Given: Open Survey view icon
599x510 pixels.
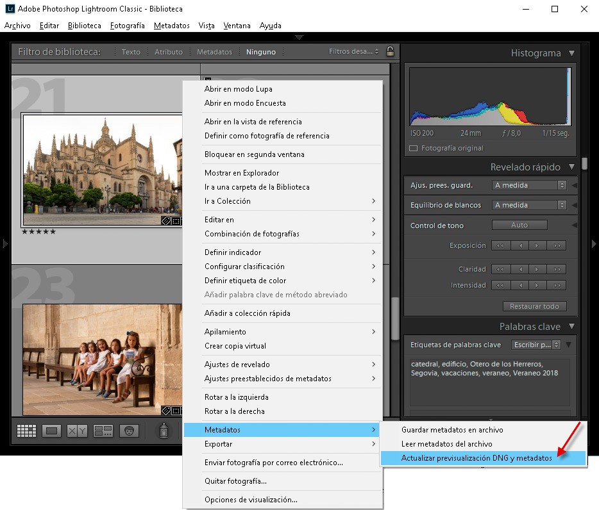Looking at the screenshot, I should pos(103,431).
